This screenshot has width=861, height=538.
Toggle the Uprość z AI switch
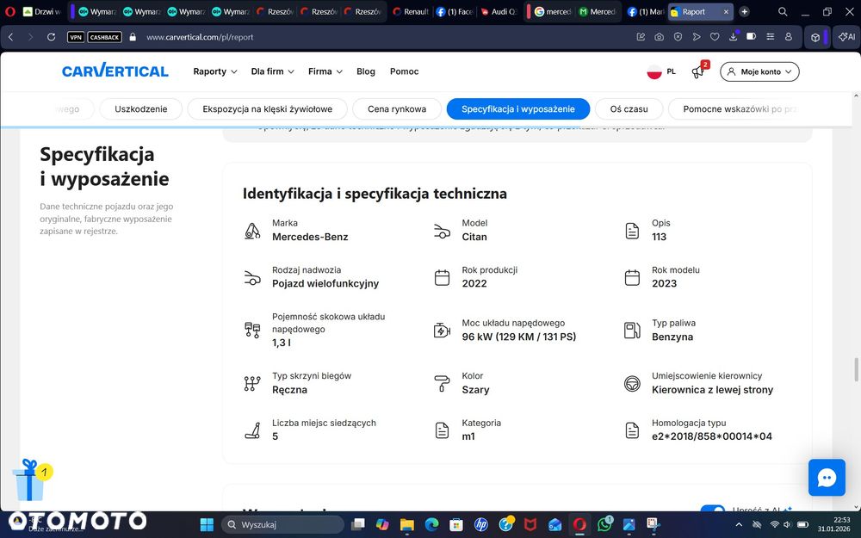click(713, 509)
